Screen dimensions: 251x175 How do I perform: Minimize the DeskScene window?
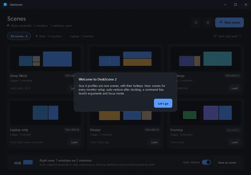click(x=225, y=4)
